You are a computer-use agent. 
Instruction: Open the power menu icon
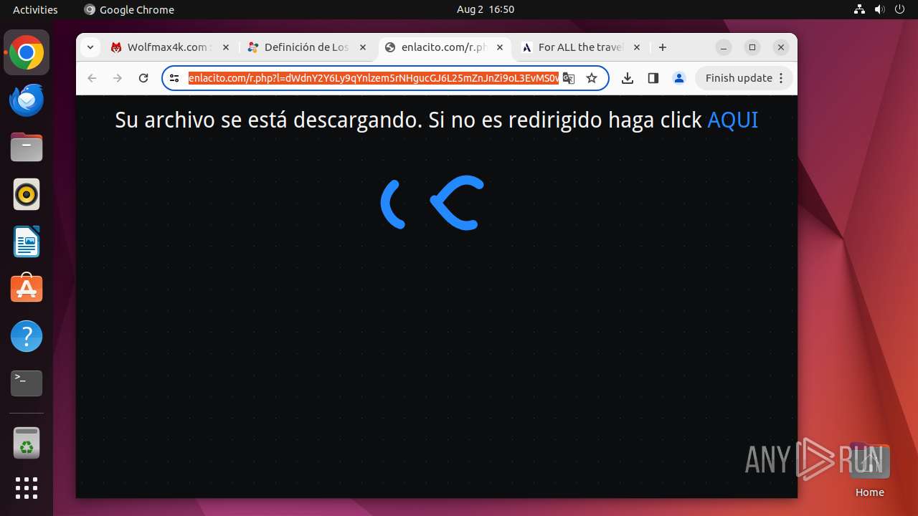pos(900,9)
